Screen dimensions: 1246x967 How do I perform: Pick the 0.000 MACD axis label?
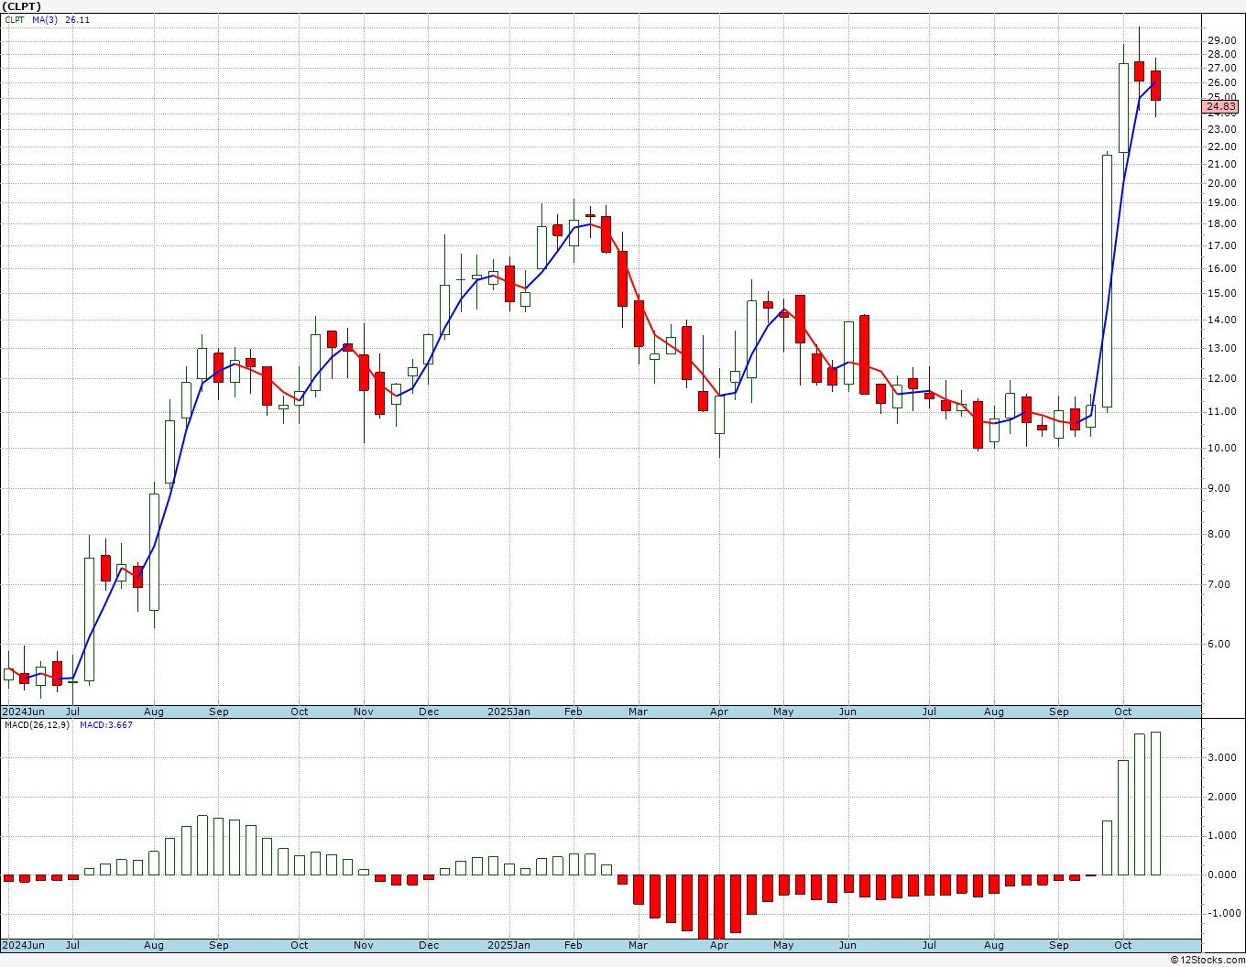pos(1224,875)
